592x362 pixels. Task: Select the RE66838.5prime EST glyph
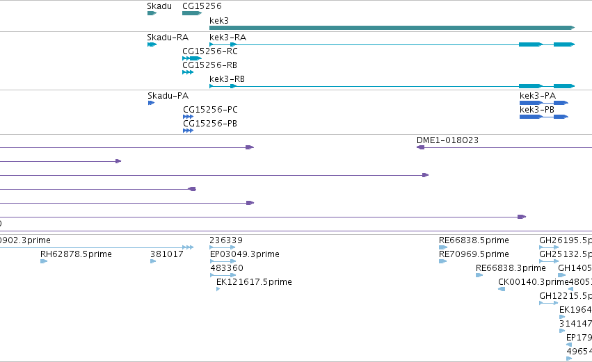(443, 247)
